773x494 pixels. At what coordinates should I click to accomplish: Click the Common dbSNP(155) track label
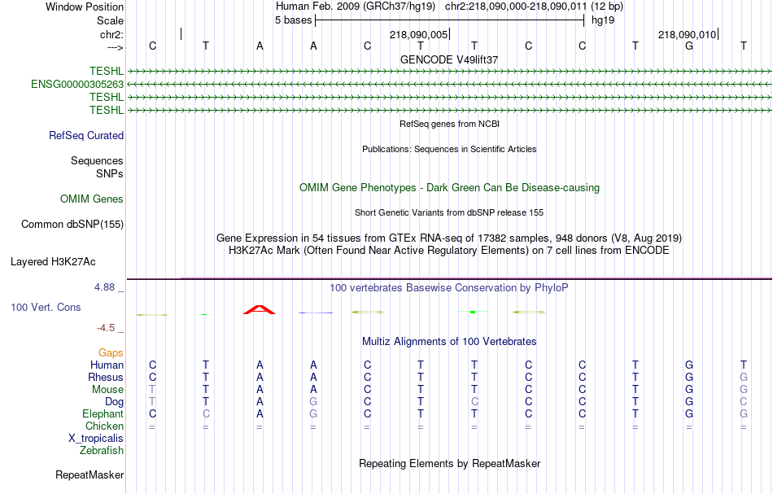[x=72, y=225]
